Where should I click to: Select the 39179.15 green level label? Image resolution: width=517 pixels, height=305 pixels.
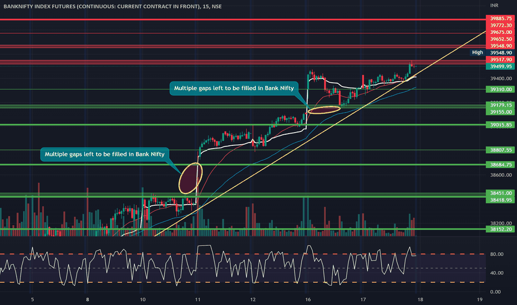pos(500,105)
